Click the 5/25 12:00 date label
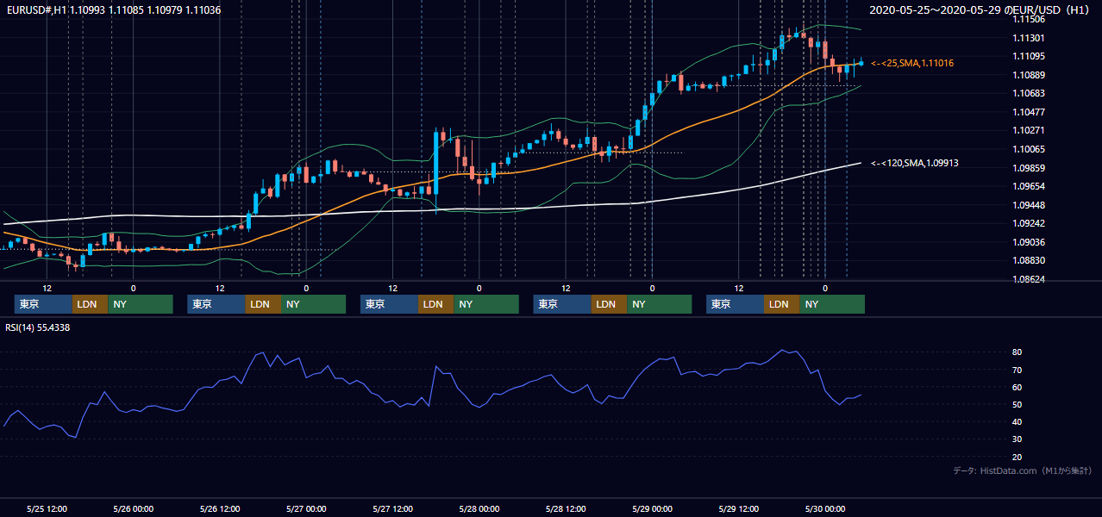Image resolution: width=1102 pixels, height=517 pixels. click(47, 508)
